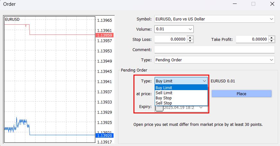Click the red ask price label 1.13959
280x146 pixels.
(104, 35)
